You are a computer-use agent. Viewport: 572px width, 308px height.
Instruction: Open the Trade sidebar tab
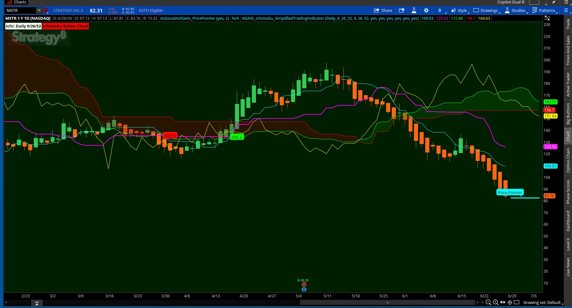point(568,24)
